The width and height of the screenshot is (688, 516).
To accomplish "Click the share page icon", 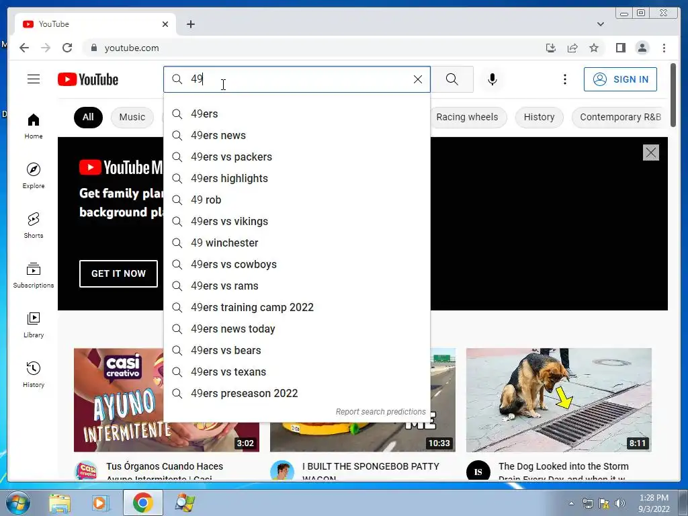I will (572, 48).
